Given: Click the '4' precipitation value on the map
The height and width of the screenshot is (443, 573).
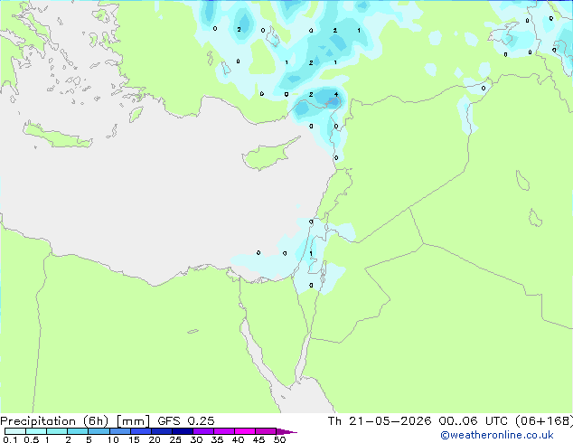Looking at the screenshot, I should click(x=336, y=95).
